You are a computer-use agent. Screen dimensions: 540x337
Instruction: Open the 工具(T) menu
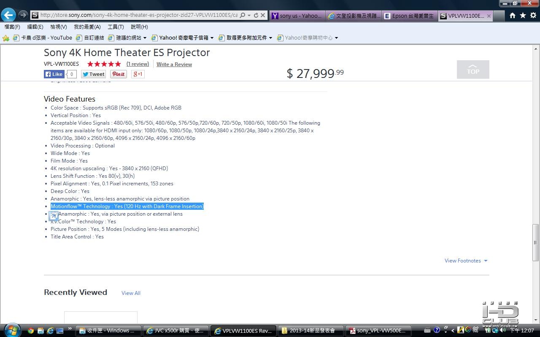click(x=116, y=27)
